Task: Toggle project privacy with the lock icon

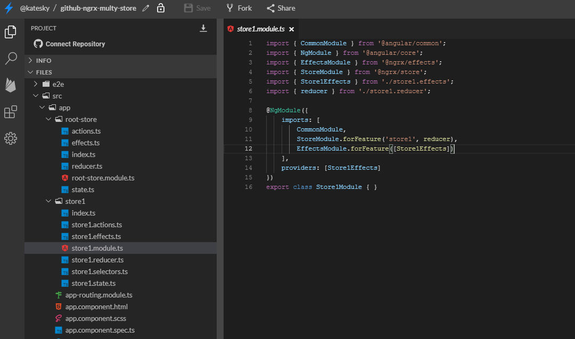Action: pos(161,8)
